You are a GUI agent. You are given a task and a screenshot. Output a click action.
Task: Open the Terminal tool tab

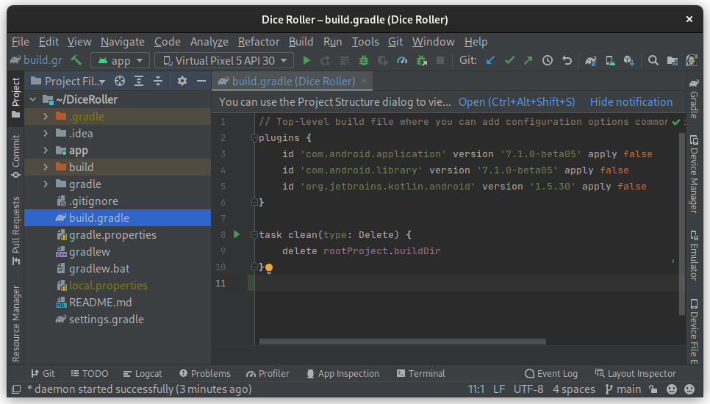pyautogui.click(x=420, y=374)
